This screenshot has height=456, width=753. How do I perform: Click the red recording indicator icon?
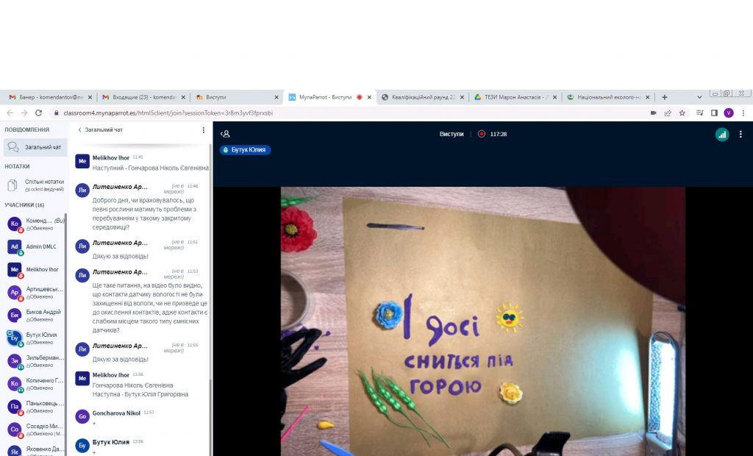coord(481,134)
